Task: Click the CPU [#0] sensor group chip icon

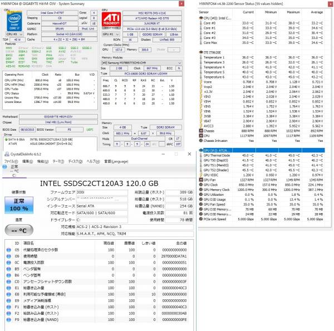Action: (200, 18)
